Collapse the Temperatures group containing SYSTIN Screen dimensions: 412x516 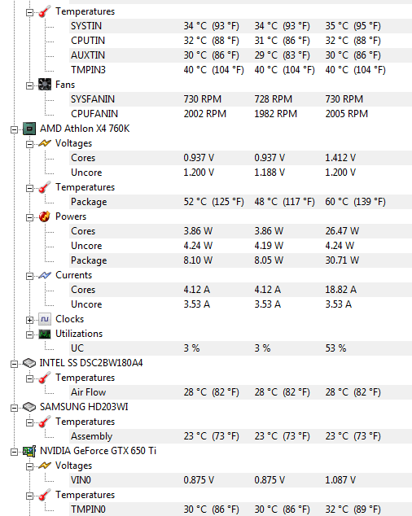point(29,12)
